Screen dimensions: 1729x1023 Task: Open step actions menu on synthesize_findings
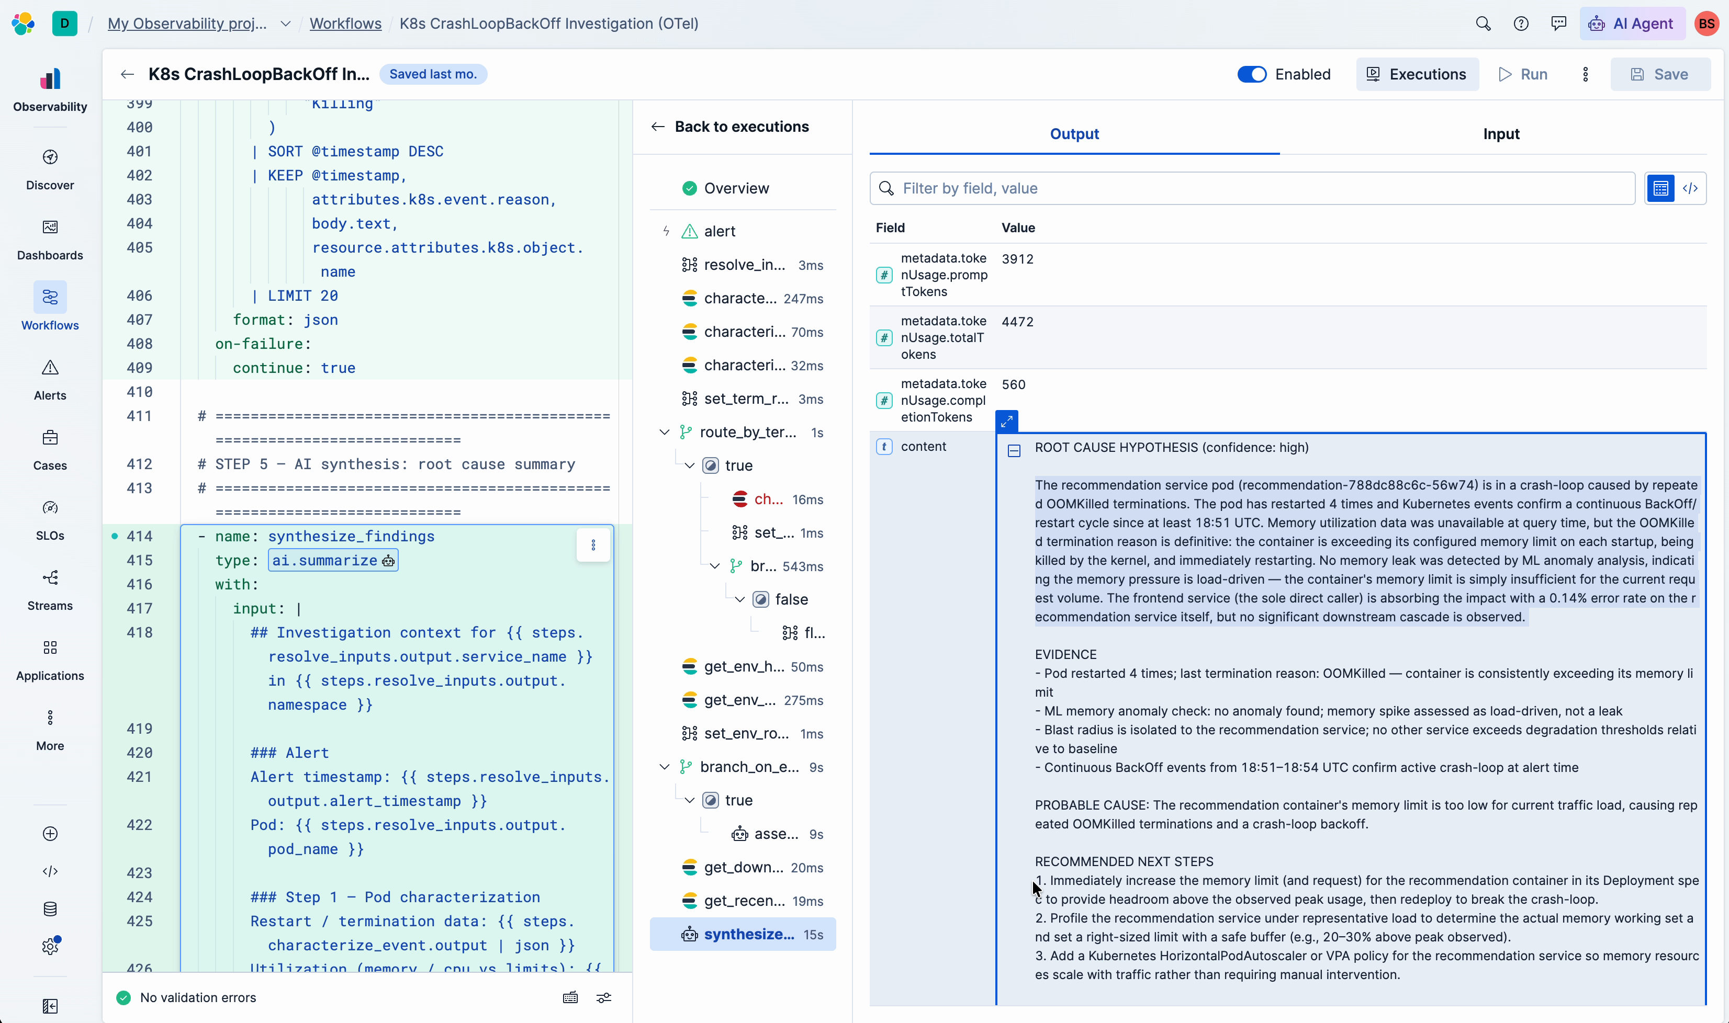coord(593,544)
